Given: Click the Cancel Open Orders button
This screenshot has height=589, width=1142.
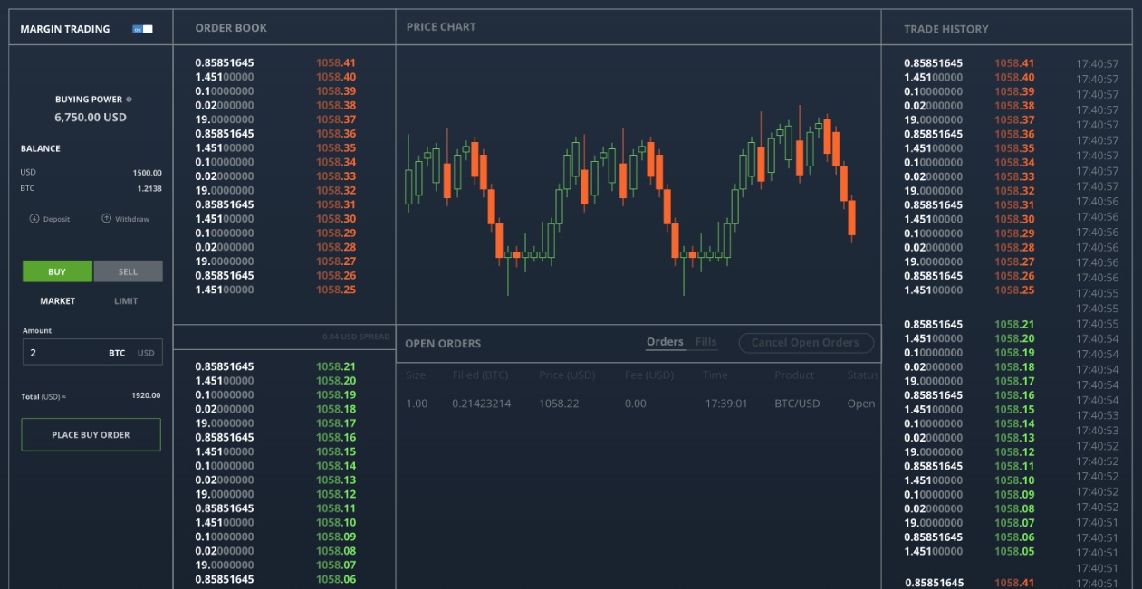Looking at the screenshot, I should (805, 343).
